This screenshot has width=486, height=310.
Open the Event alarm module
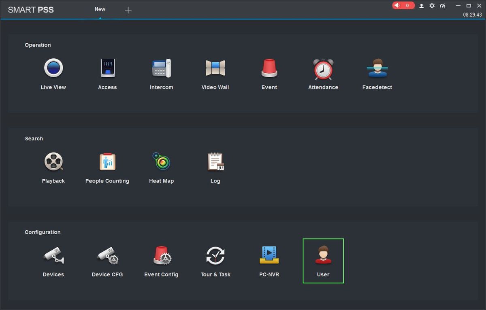coord(269,68)
